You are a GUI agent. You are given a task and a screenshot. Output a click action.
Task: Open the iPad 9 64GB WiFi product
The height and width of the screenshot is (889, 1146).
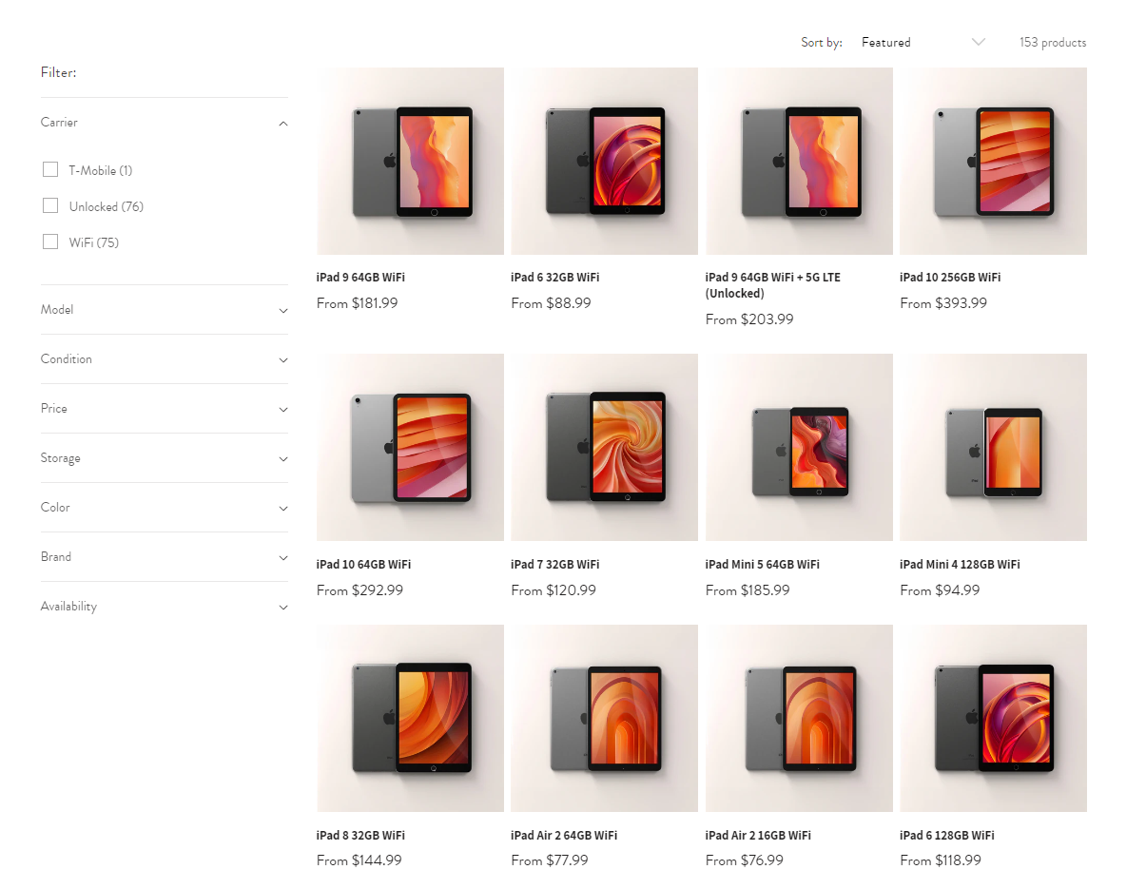(360, 277)
